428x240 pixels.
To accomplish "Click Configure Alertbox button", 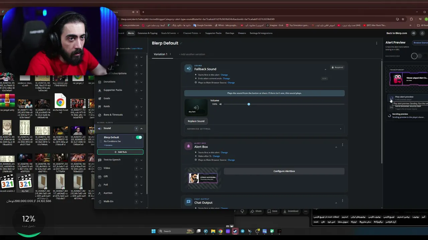I will 284,171.
